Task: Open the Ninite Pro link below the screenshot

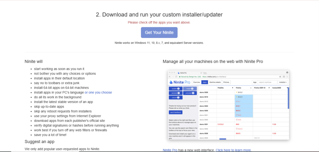Action: click(170, 150)
